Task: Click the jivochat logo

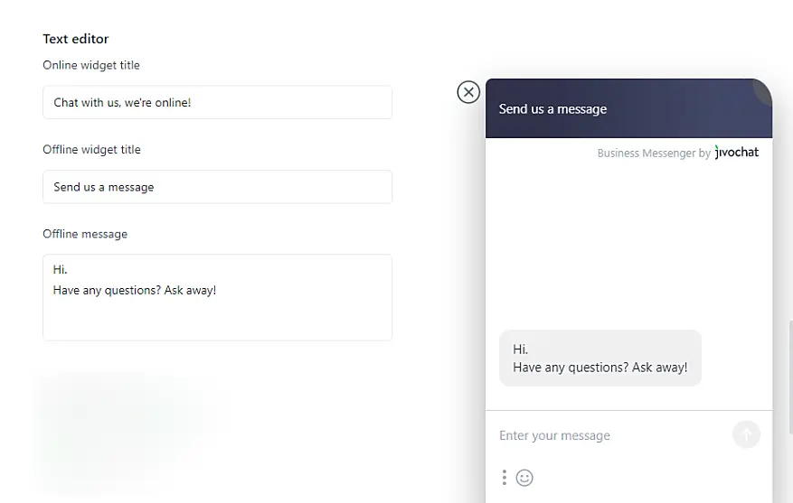Action: coord(737,153)
